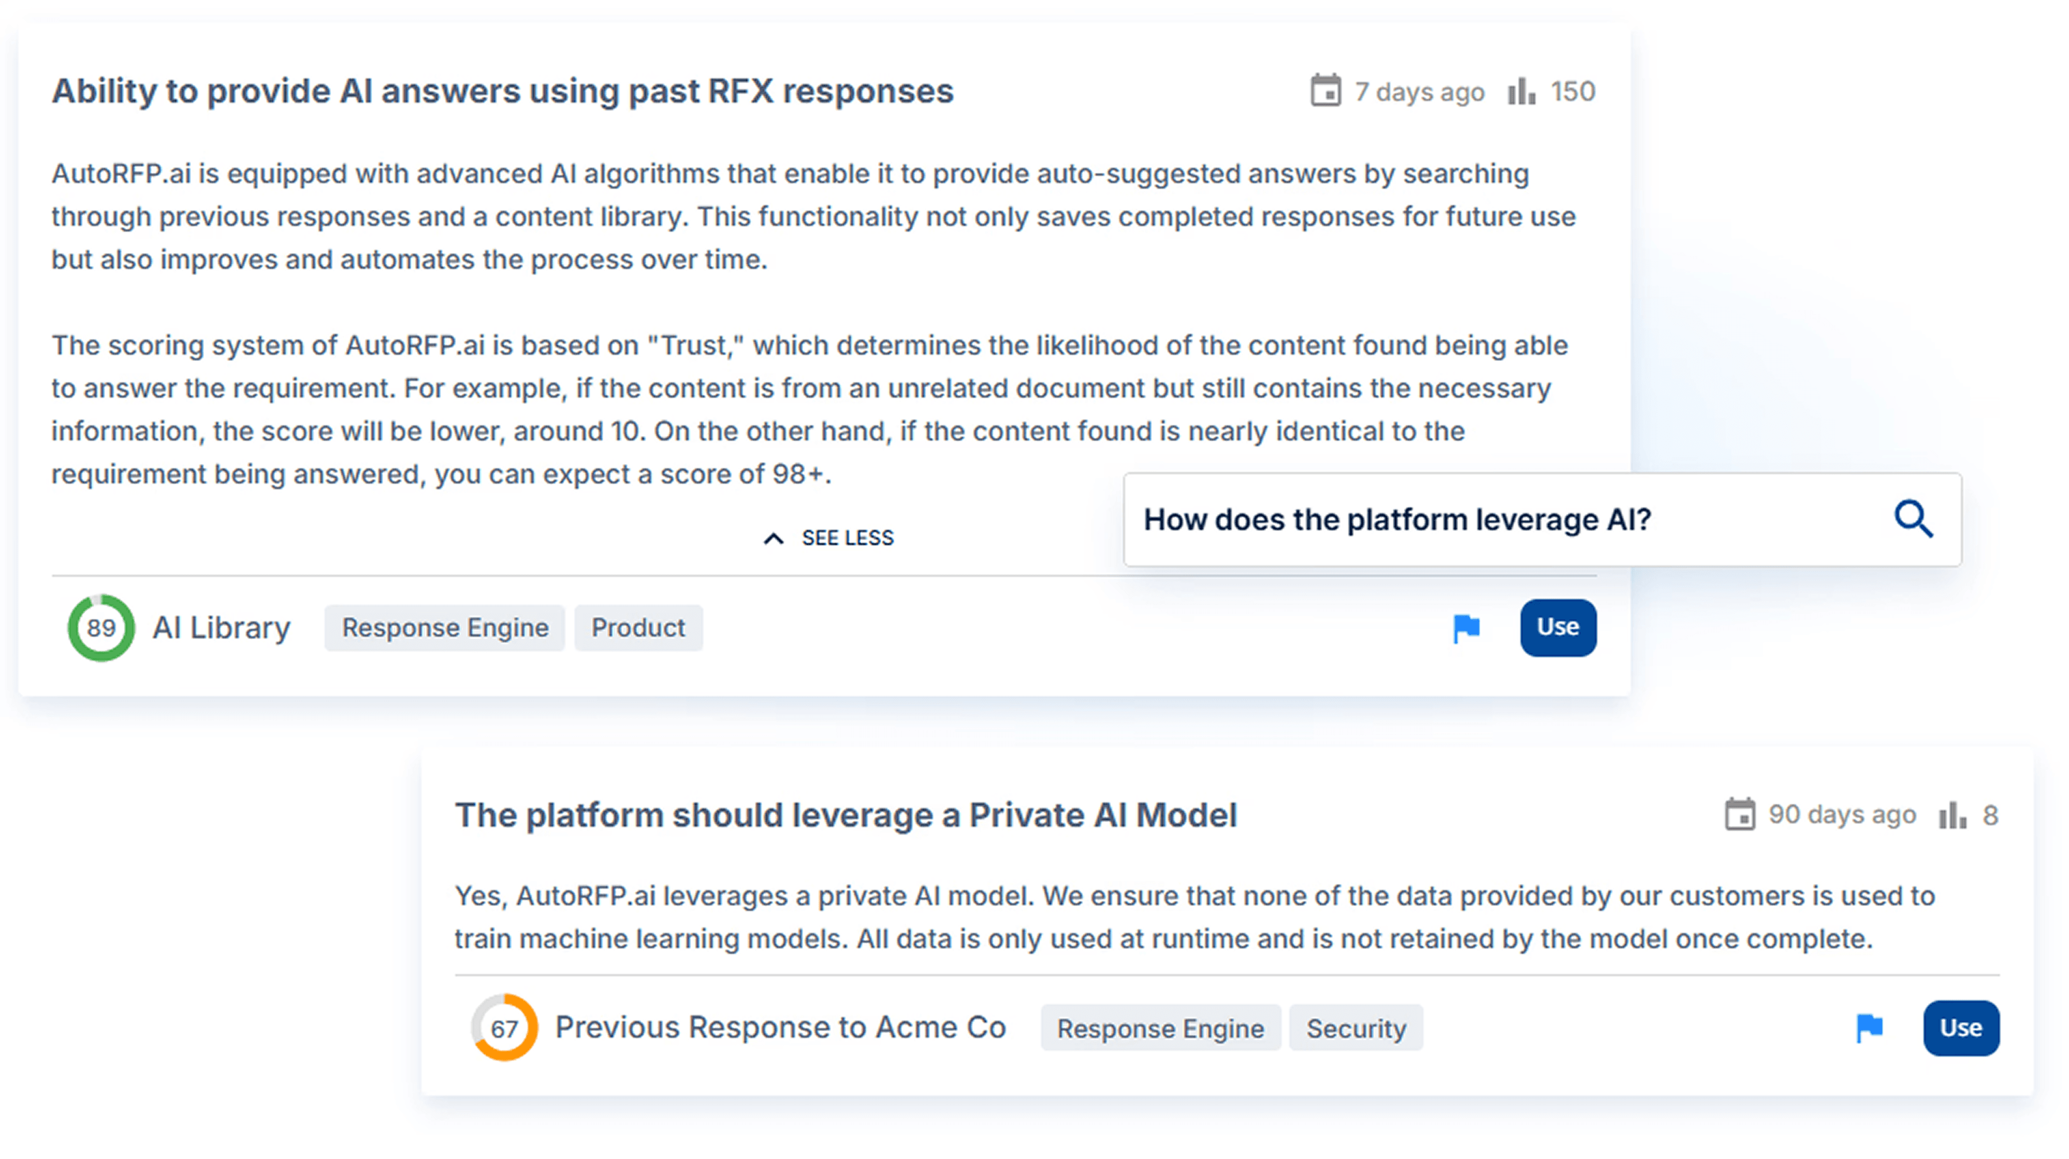The image size is (2069, 1159).
Task: Use the Private AI Model answer
Action: (x=1961, y=1027)
